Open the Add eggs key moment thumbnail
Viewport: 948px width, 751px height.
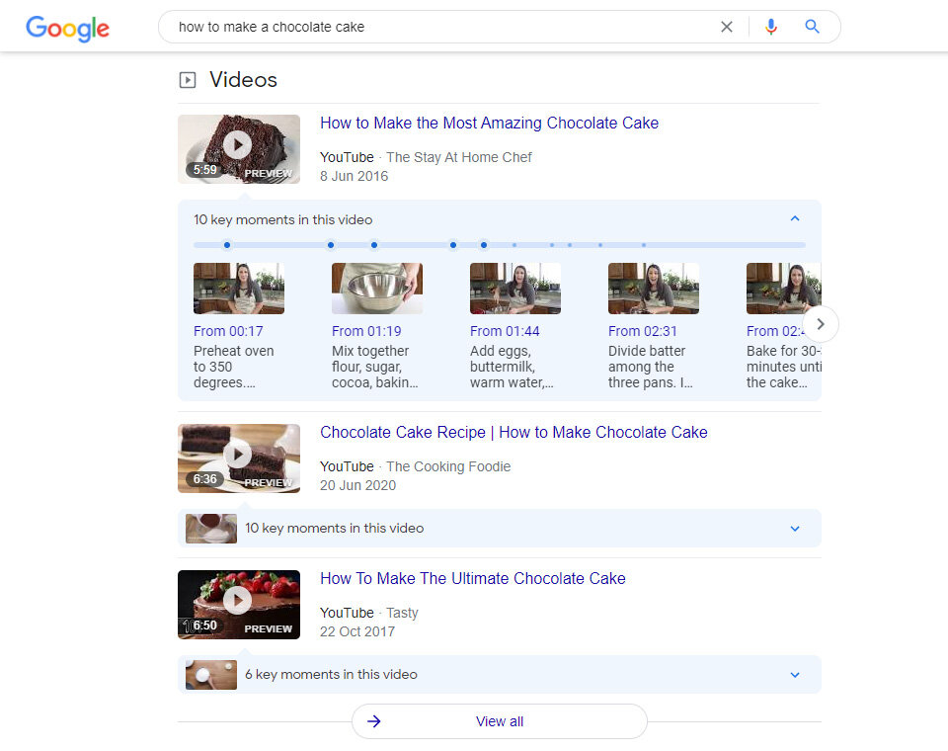tap(515, 289)
